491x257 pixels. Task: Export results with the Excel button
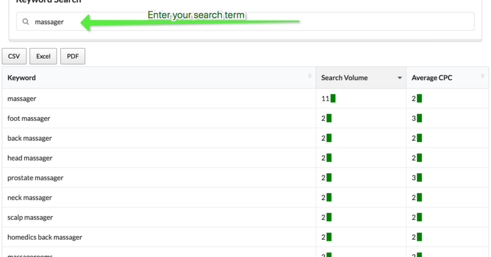point(43,56)
